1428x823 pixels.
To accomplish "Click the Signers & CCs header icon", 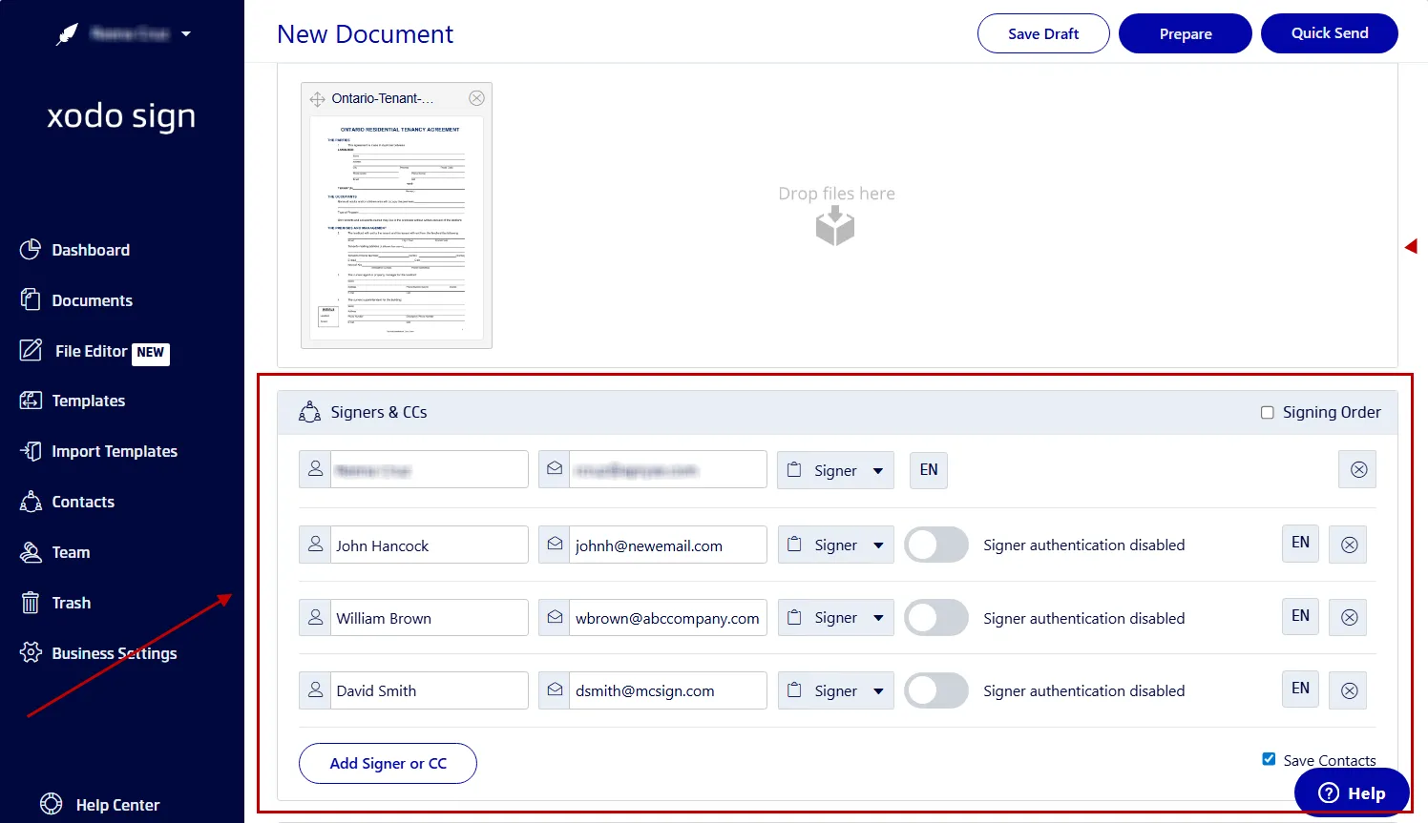I will tap(309, 412).
